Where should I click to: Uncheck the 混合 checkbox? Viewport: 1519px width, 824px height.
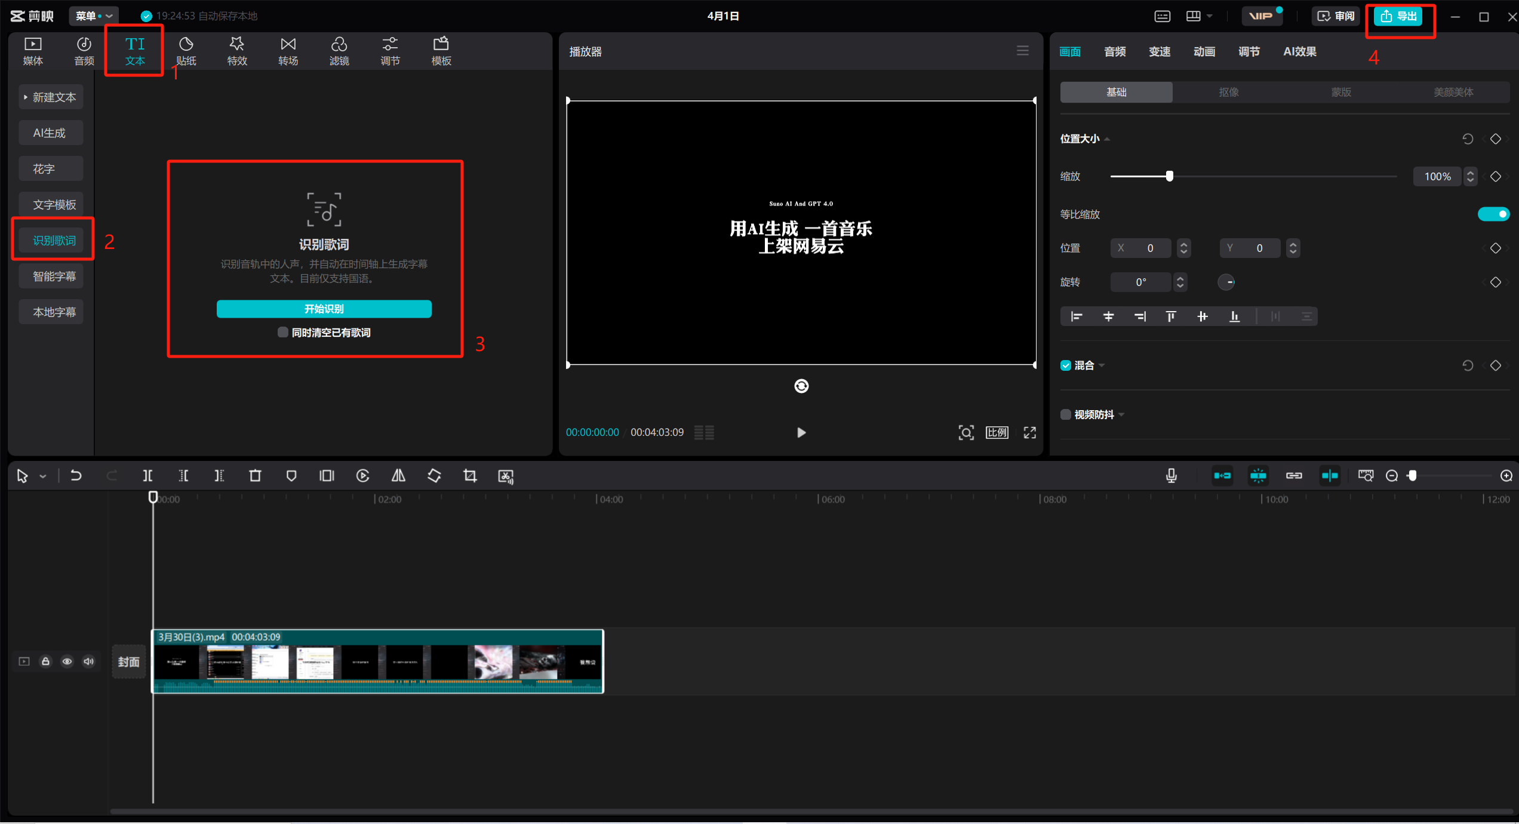pos(1066,365)
